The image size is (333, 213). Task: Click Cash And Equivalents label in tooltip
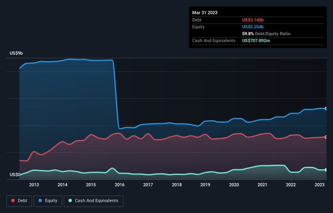pyautogui.click(x=214, y=40)
